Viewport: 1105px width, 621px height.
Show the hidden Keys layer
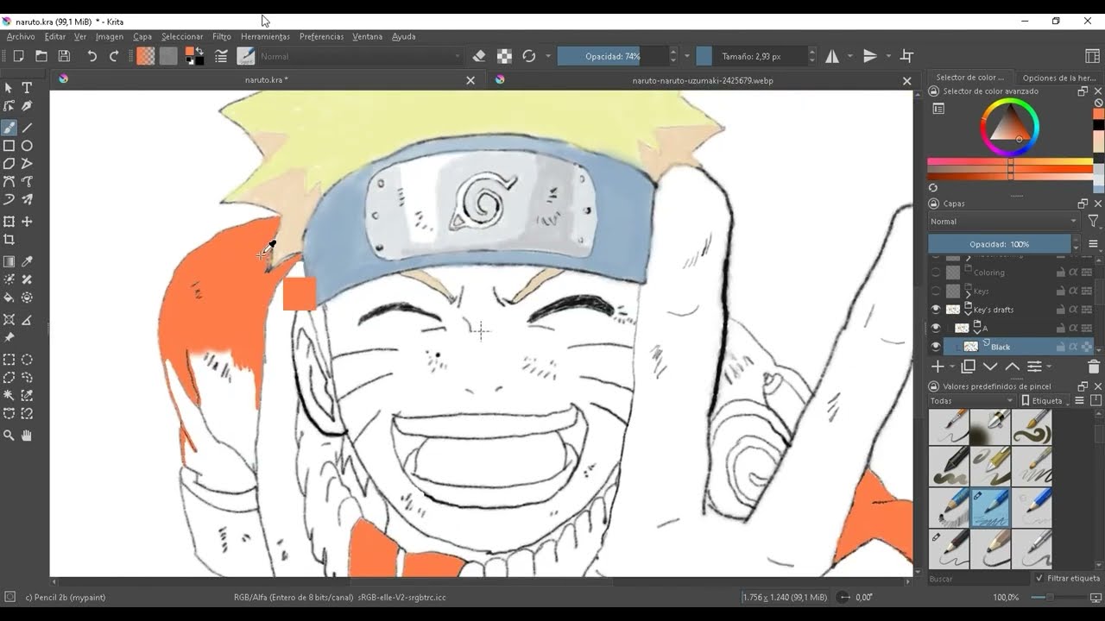coord(936,292)
